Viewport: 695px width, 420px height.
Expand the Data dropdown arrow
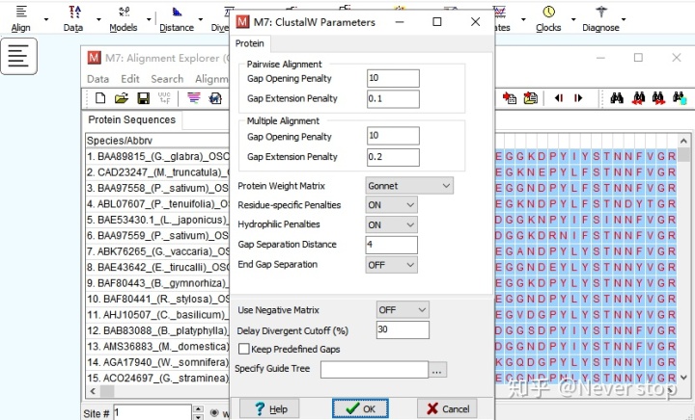(x=98, y=19)
